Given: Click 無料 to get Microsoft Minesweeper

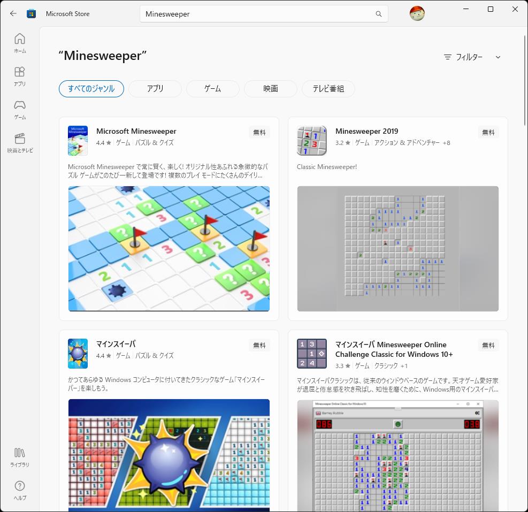Looking at the screenshot, I should [x=259, y=132].
